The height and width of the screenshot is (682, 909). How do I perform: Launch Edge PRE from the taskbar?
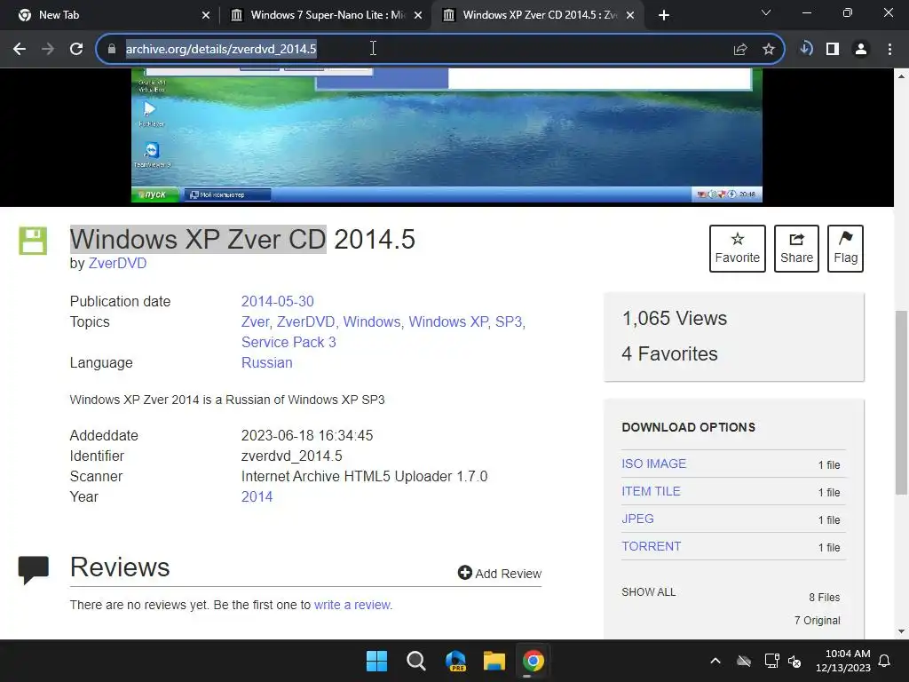(x=455, y=661)
